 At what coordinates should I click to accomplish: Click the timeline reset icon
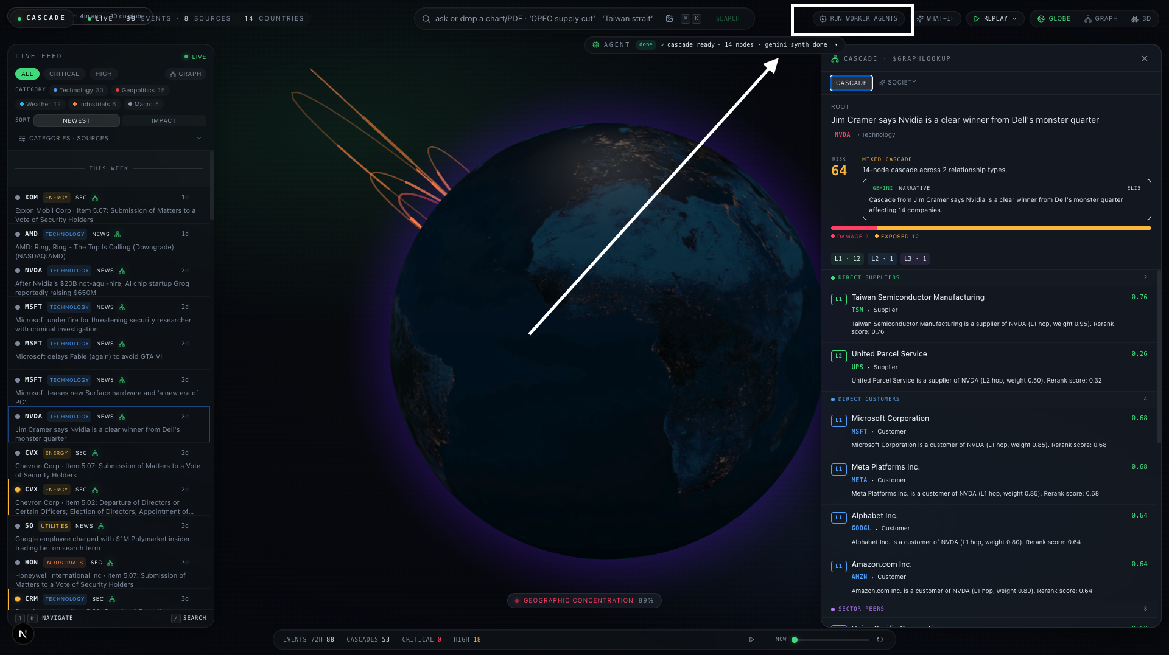[x=880, y=639]
